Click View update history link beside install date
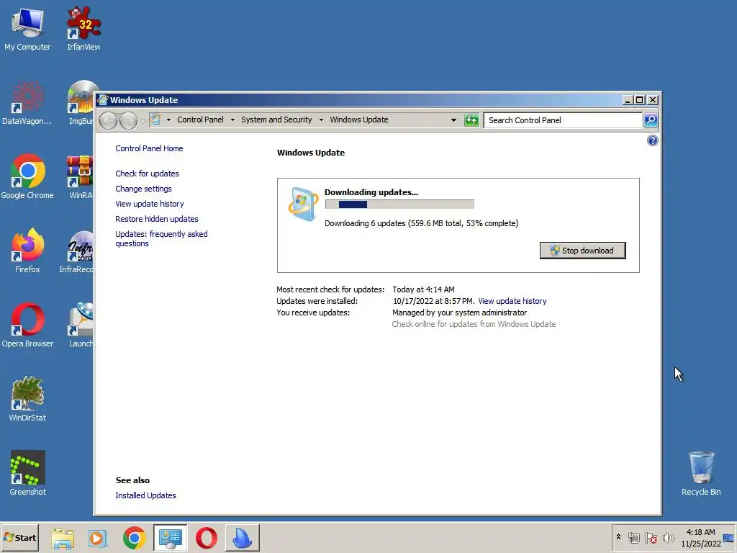Image resolution: width=737 pixels, height=553 pixels. [512, 301]
